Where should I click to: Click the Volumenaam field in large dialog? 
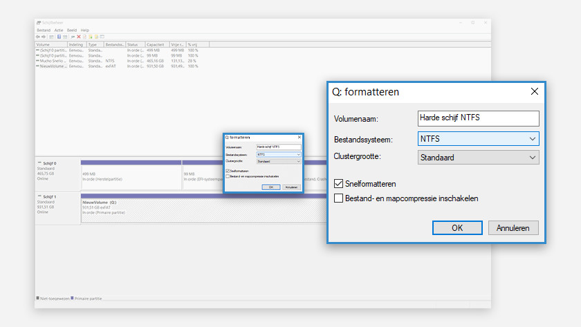(x=478, y=118)
